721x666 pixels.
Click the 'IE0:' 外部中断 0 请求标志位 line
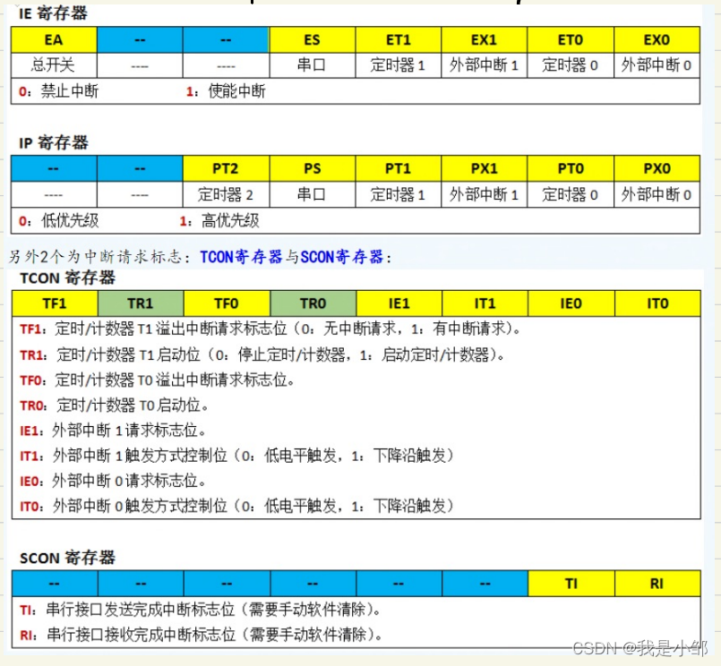click(113, 482)
